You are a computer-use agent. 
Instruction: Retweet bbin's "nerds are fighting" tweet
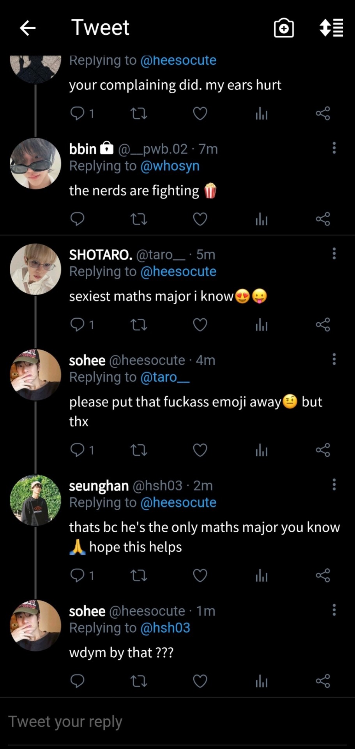click(x=138, y=219)
